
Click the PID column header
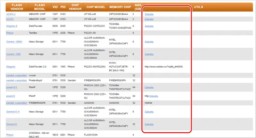(x=63, y=7)
